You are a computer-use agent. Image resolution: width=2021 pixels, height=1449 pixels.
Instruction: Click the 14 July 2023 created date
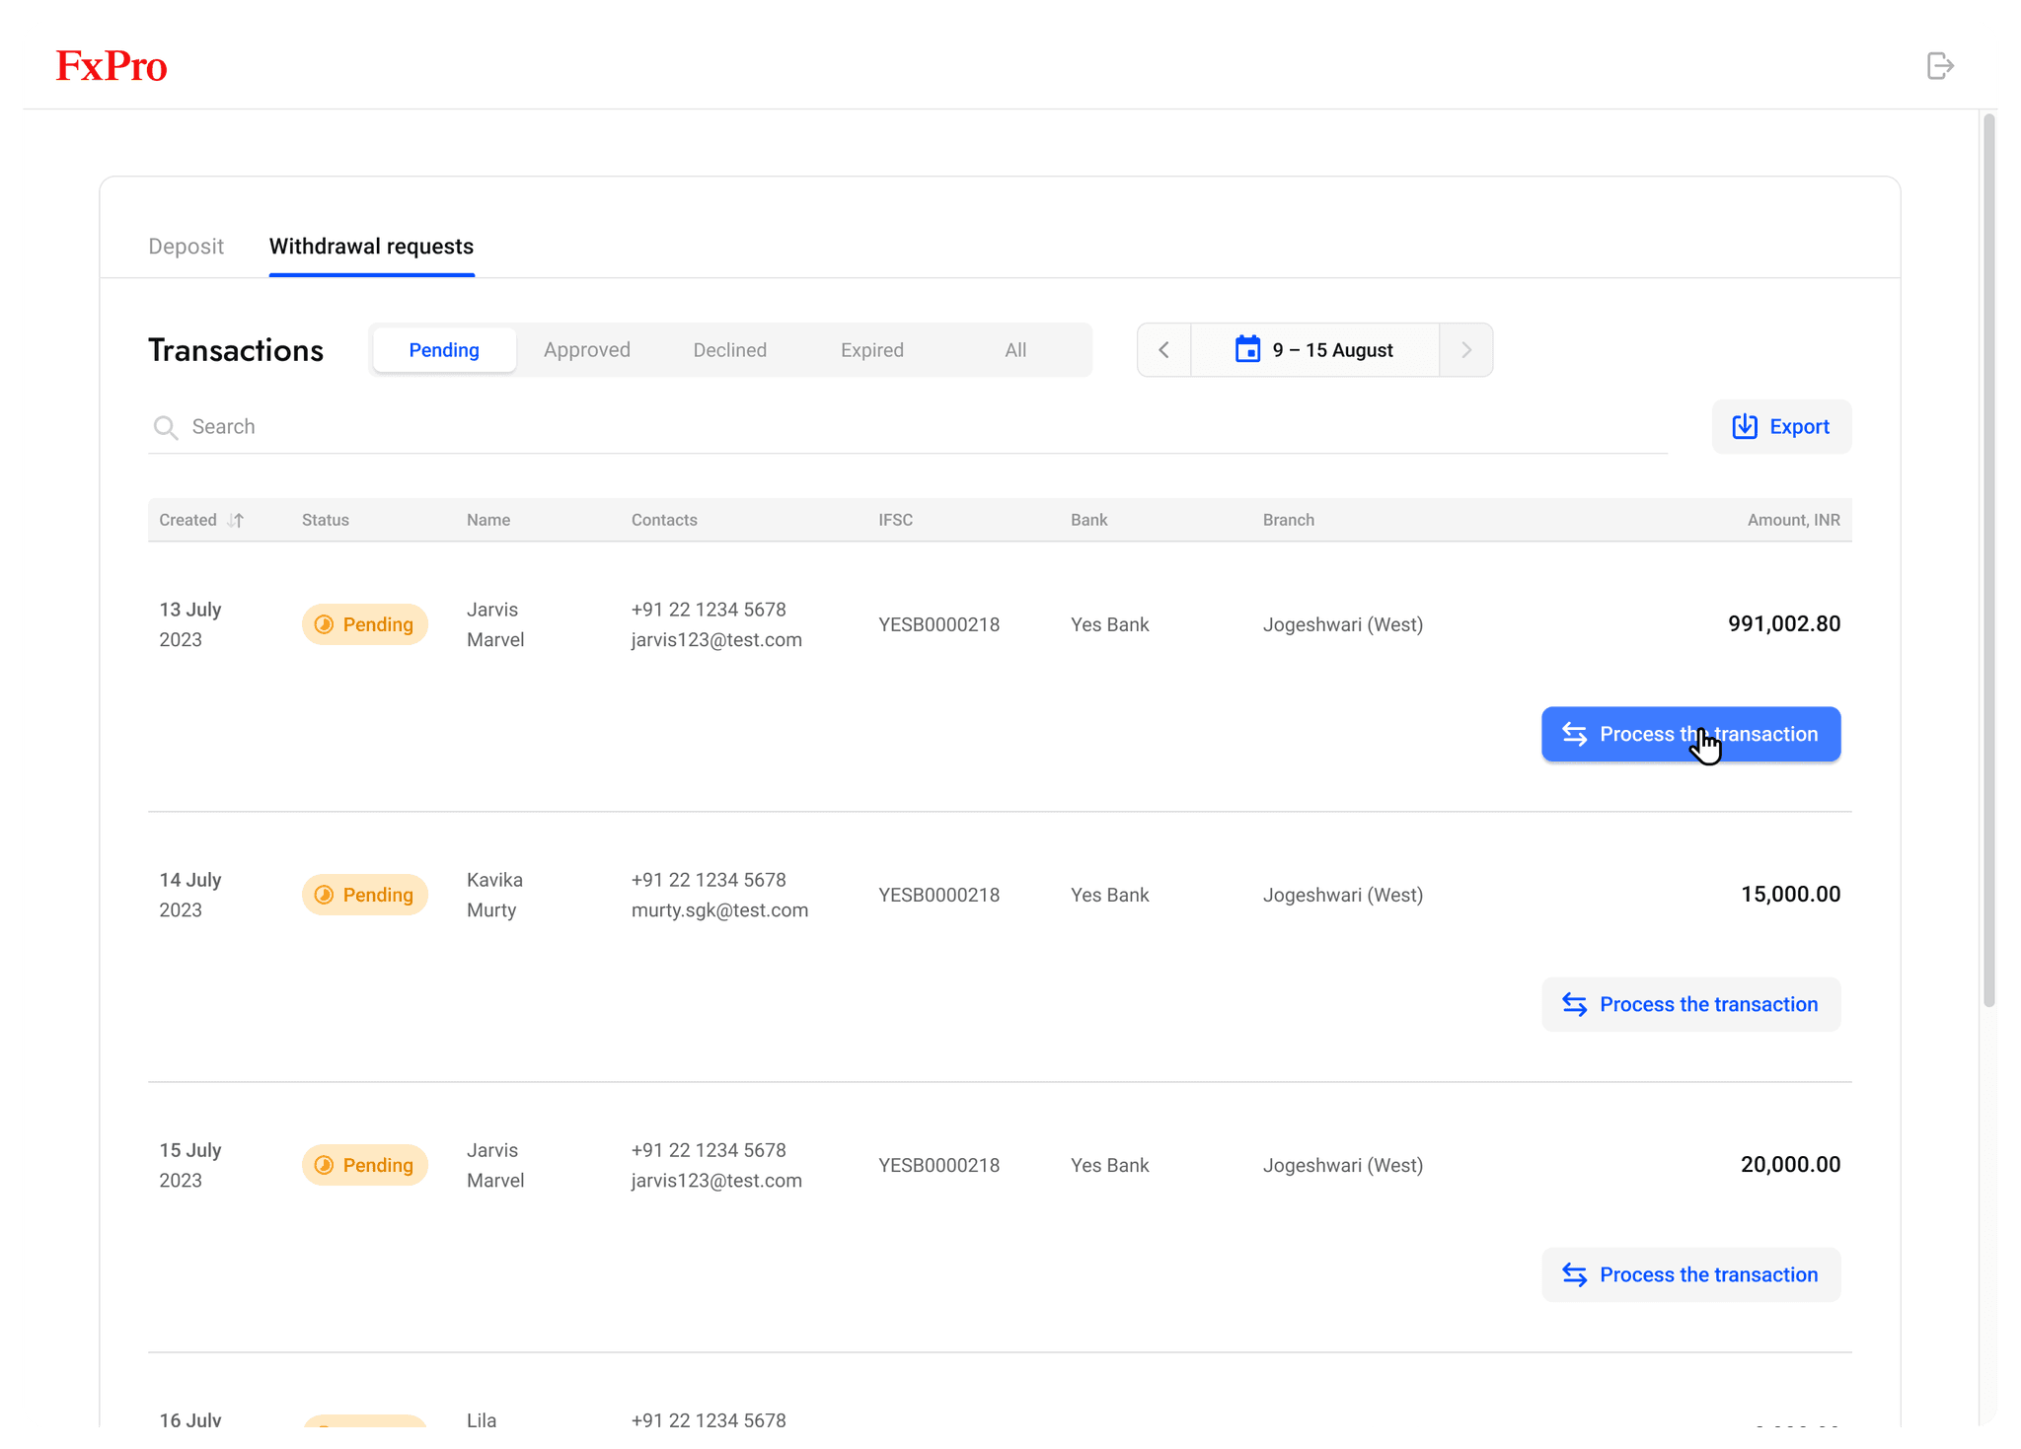tap(190, 895)
